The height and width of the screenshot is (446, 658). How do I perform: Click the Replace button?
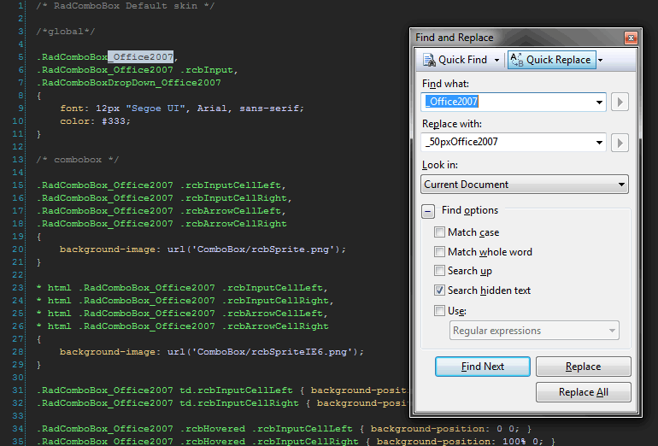click(x=583, y=367)
